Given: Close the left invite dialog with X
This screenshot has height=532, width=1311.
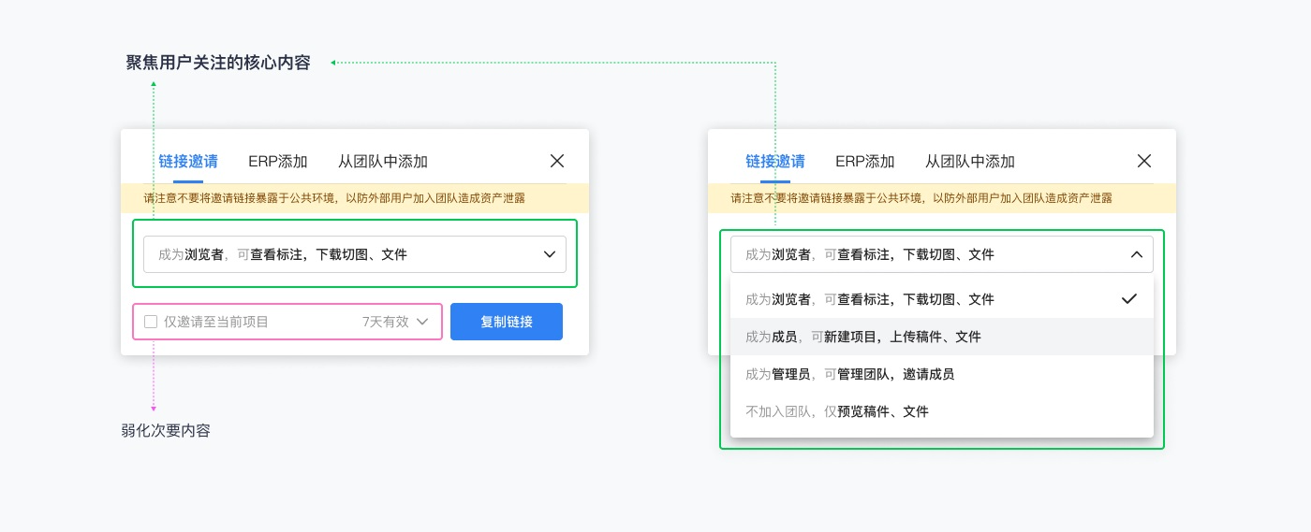Looking at the screenshot, I should pos(557,161).
